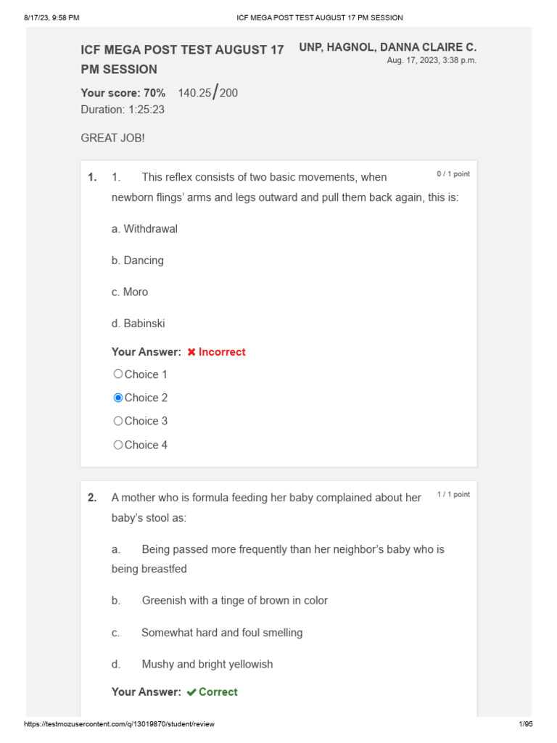
Task: Click 'Somewhat hard and foul smelling' option
Action: point(222,633)
